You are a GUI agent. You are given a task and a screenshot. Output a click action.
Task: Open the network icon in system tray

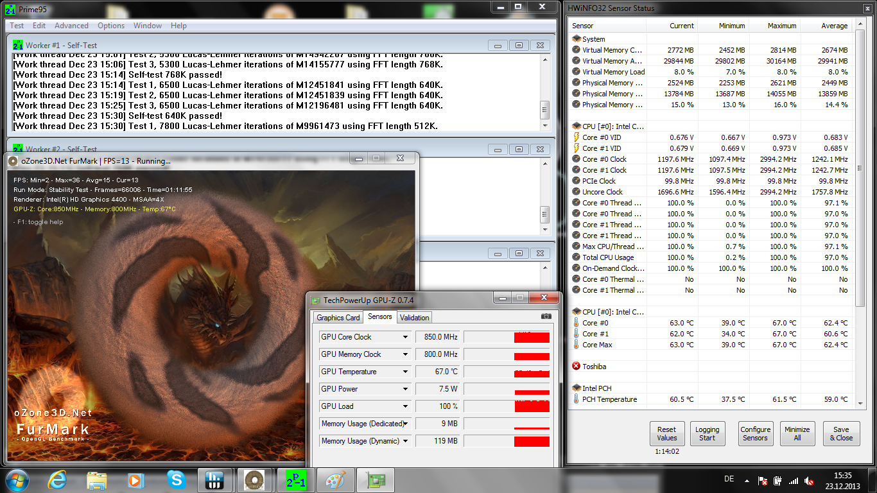[794, 481]
